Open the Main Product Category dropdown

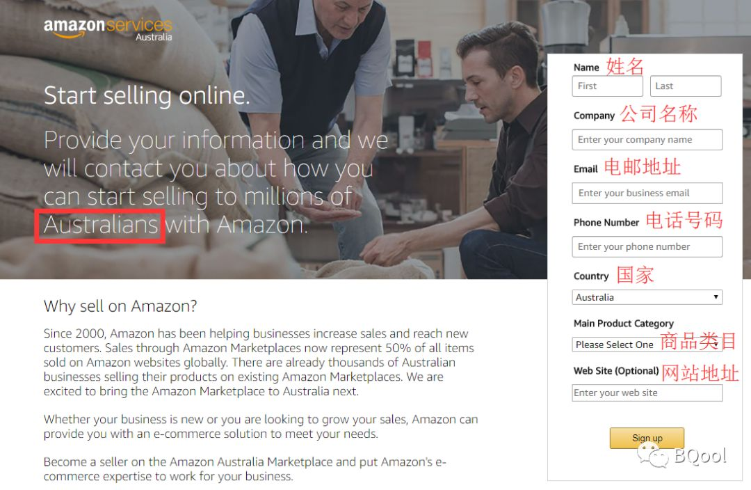coord(647,345)
